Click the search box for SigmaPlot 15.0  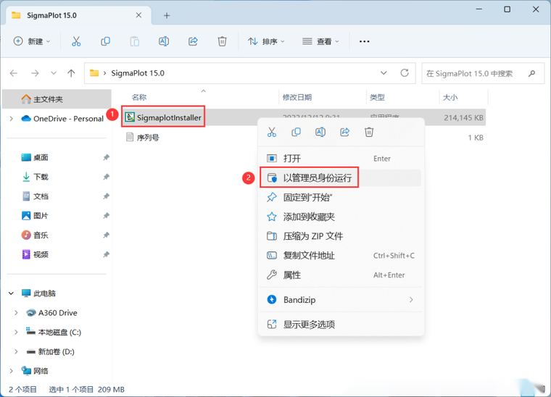click(483, 73)
